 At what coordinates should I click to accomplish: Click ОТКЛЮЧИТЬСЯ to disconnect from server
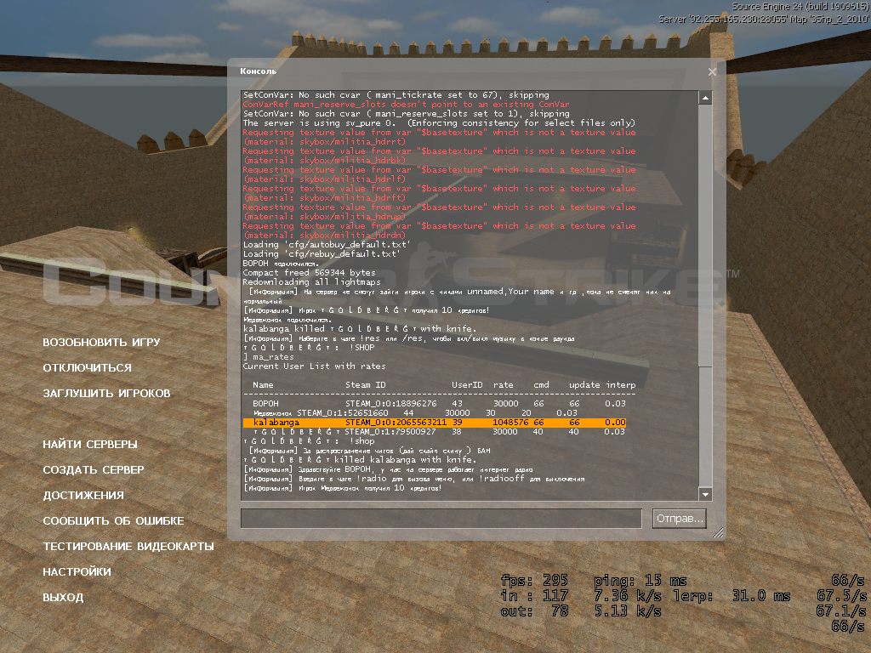pyautogui.click(x=88, y=367)
